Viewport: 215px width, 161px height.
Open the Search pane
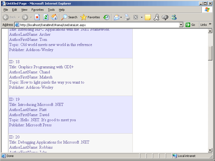point(69,17)
